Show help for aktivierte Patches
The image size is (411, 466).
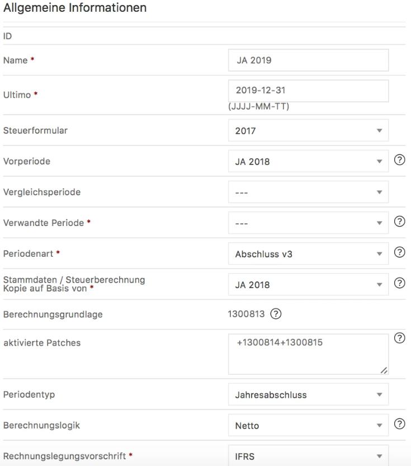click(x=399, y=338)
